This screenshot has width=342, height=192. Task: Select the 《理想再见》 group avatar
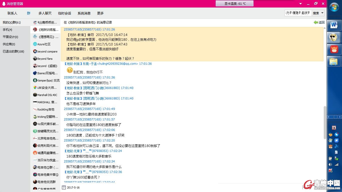pyautogui.click(x=35, y=37)
